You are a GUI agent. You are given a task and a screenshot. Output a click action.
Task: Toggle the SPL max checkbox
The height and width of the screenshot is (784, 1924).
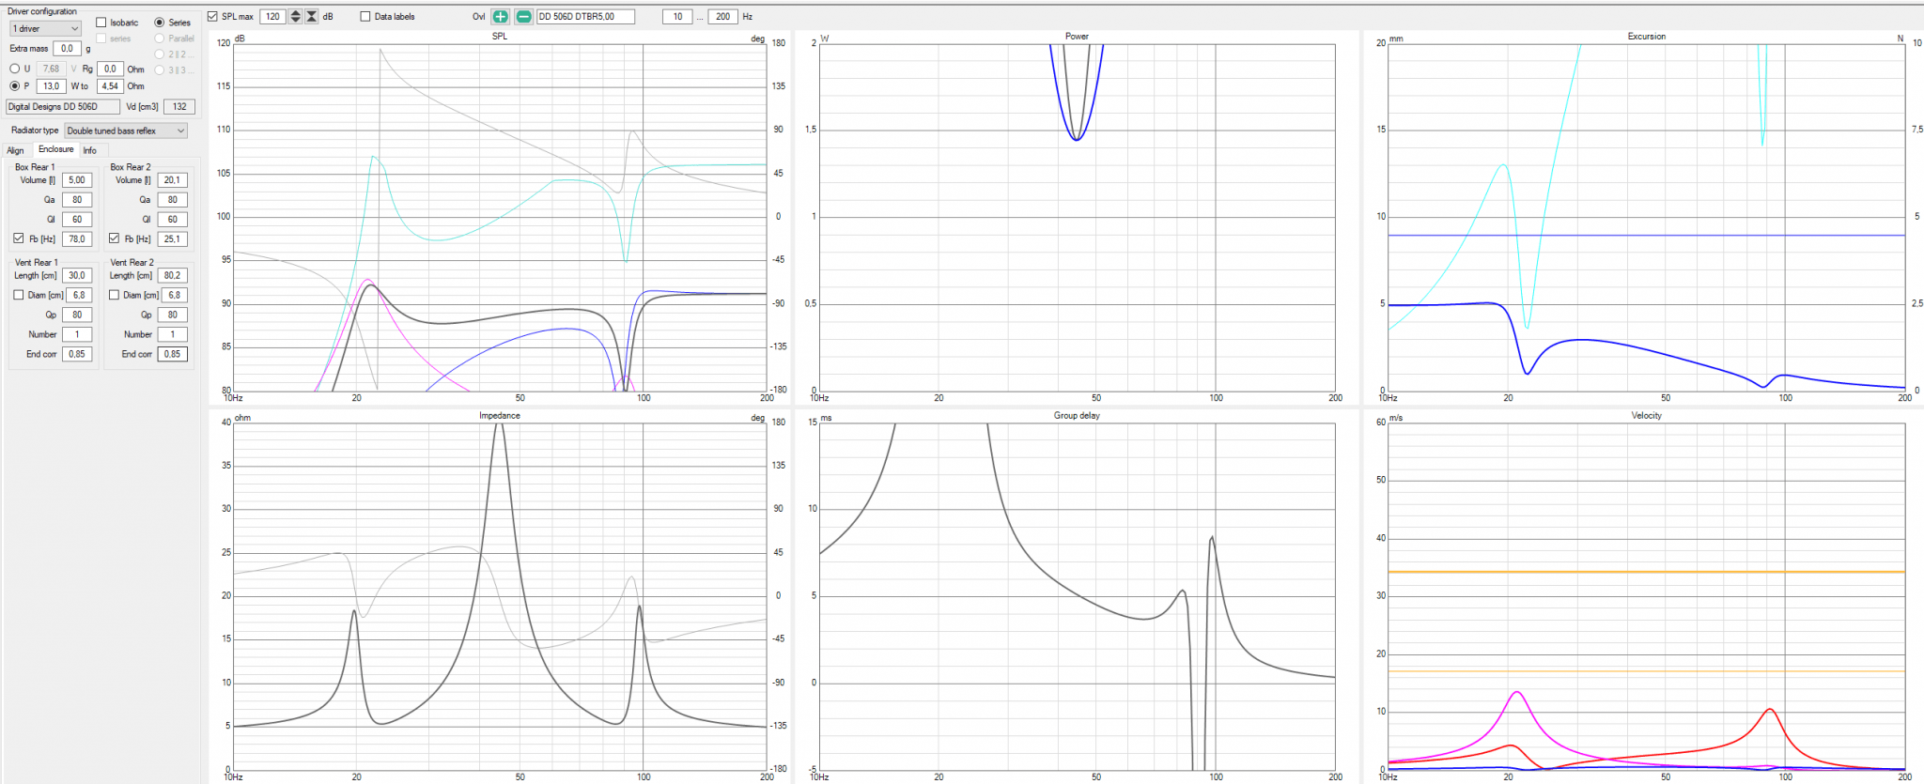pyautogui.click(x=213, y=17)
